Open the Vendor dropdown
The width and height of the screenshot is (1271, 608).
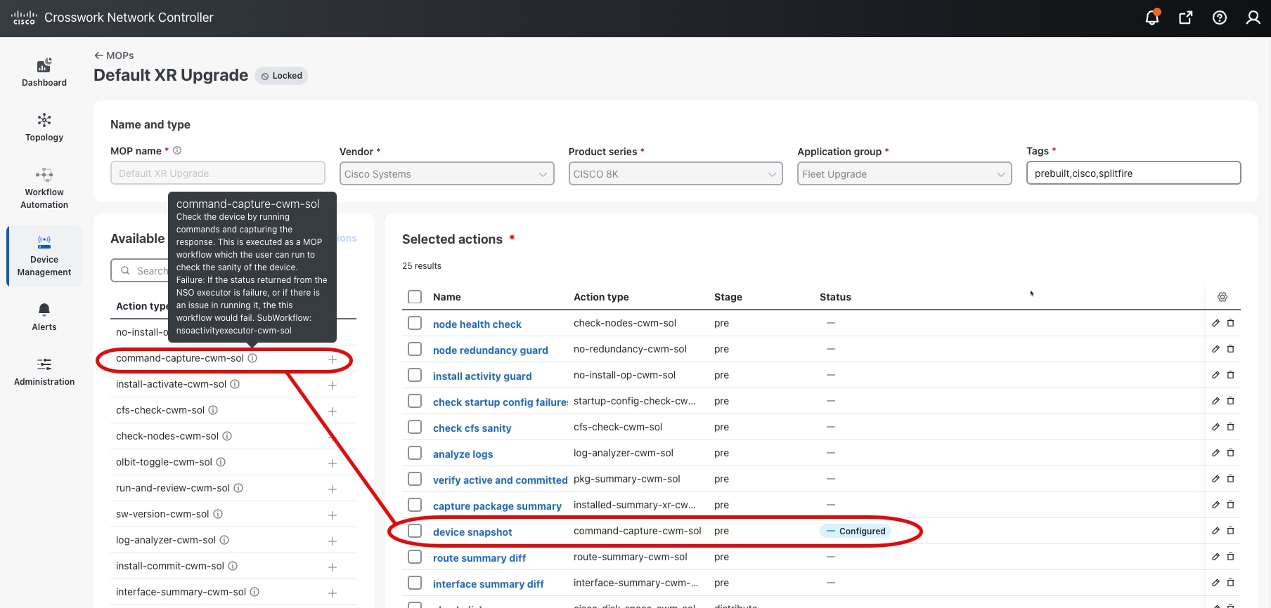(446, 174)
